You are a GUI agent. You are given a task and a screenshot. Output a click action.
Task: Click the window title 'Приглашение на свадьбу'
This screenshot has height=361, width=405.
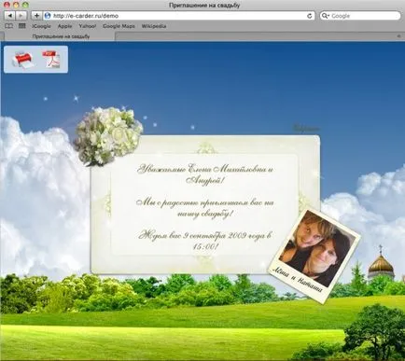click(204, 5)
